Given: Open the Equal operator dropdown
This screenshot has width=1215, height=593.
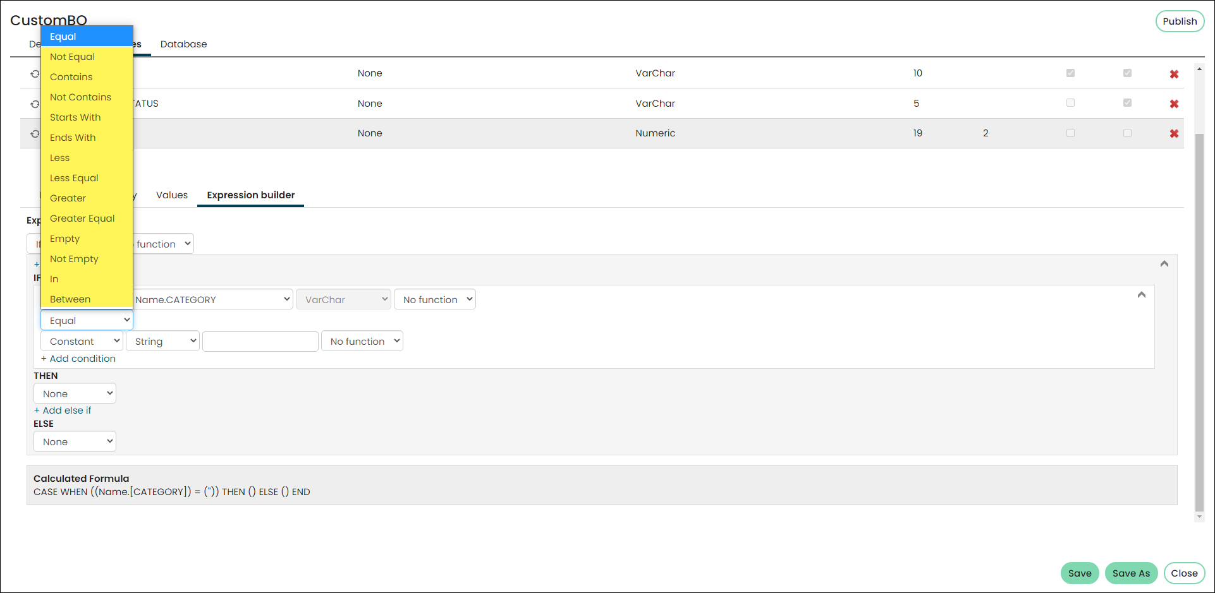Looking at the screenshot, I should click(x=87, y=320).
